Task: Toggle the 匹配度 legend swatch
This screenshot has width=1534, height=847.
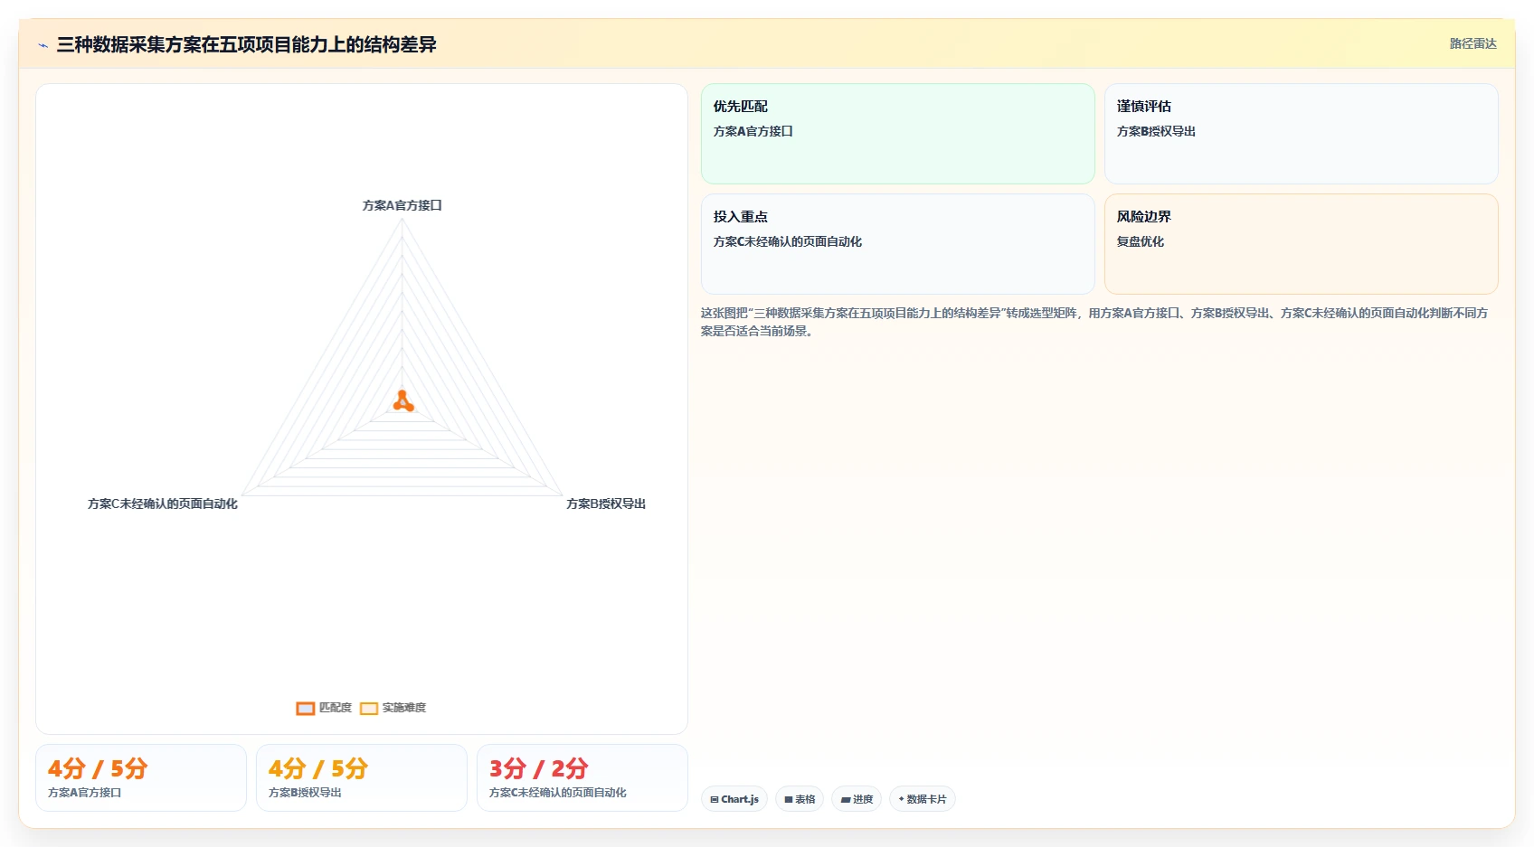Action: pos(306,708)
